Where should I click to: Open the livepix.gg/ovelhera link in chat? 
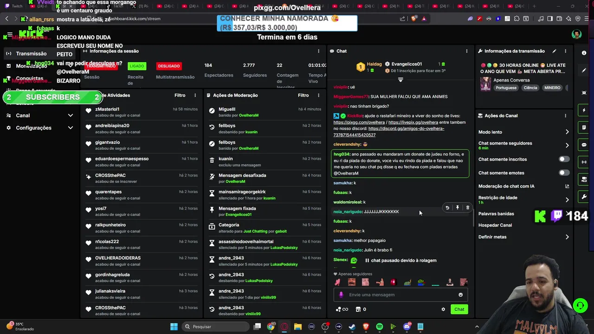click(x=413, y=122)
